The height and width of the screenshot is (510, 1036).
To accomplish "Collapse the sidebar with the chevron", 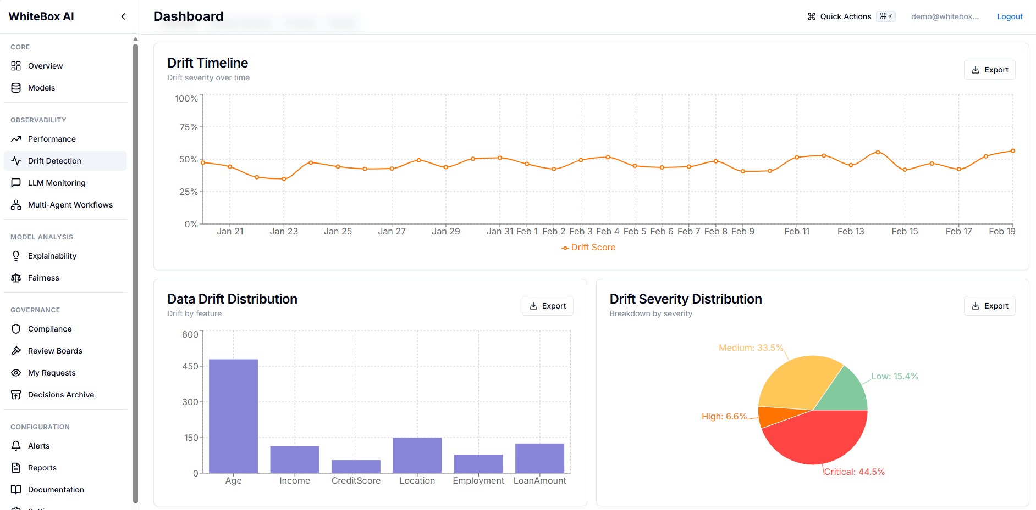I will [123, 16].
